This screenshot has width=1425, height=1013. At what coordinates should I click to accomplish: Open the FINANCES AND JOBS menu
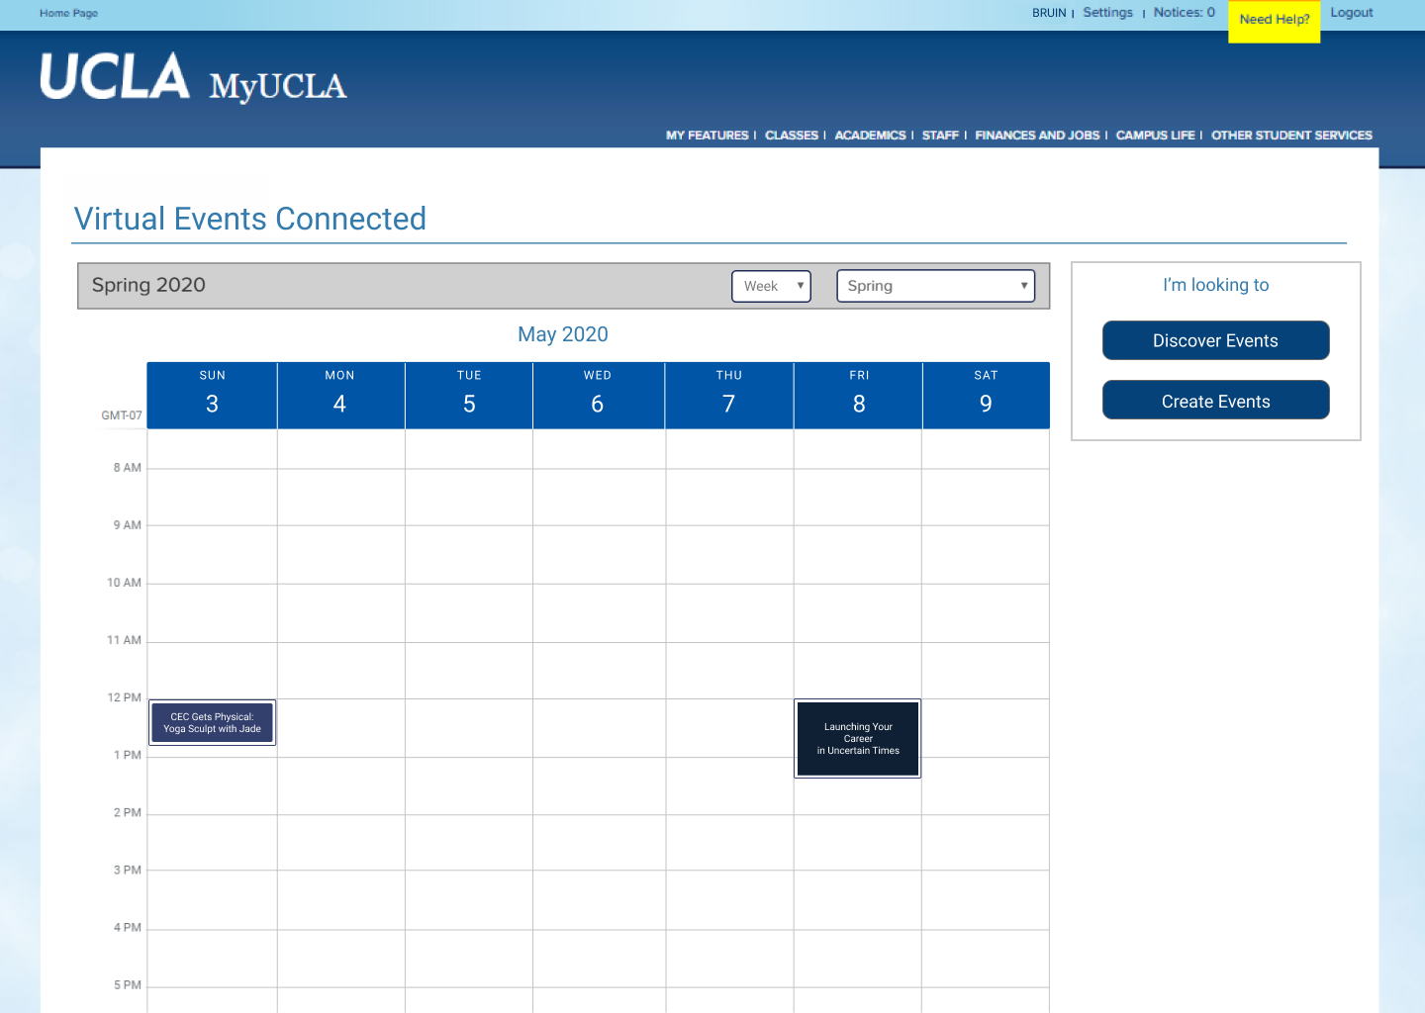pyautogui.click(x=1037, y=136)
